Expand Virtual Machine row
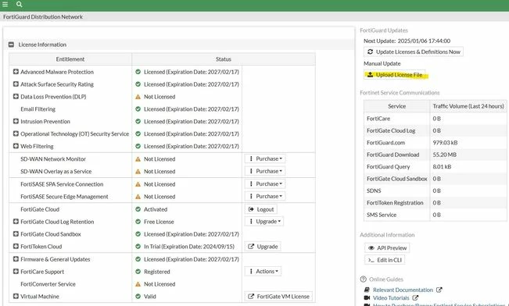509x306 pixels. (x=16, y=296)
